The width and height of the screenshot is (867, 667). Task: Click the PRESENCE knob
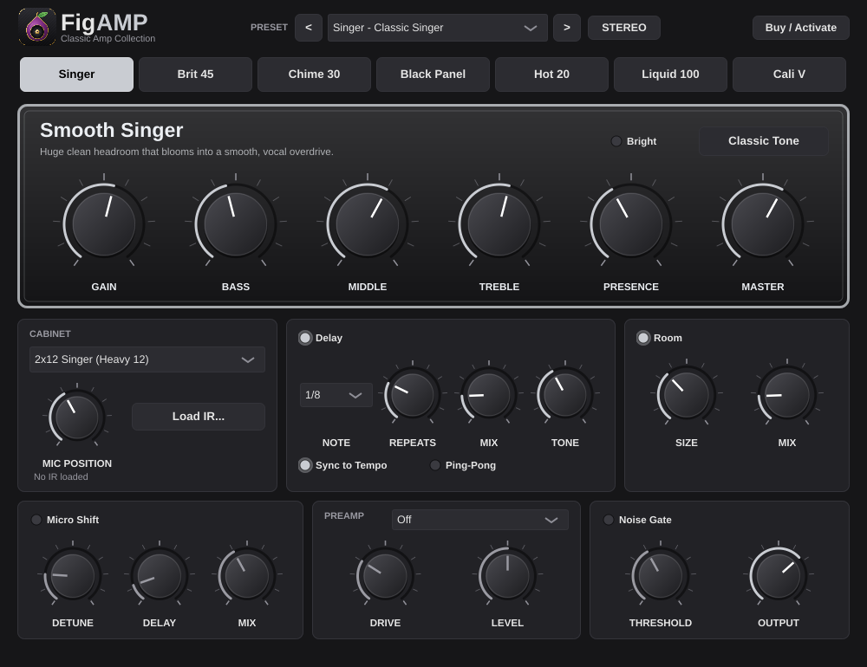pyautogui.click(x=631, y=223)
